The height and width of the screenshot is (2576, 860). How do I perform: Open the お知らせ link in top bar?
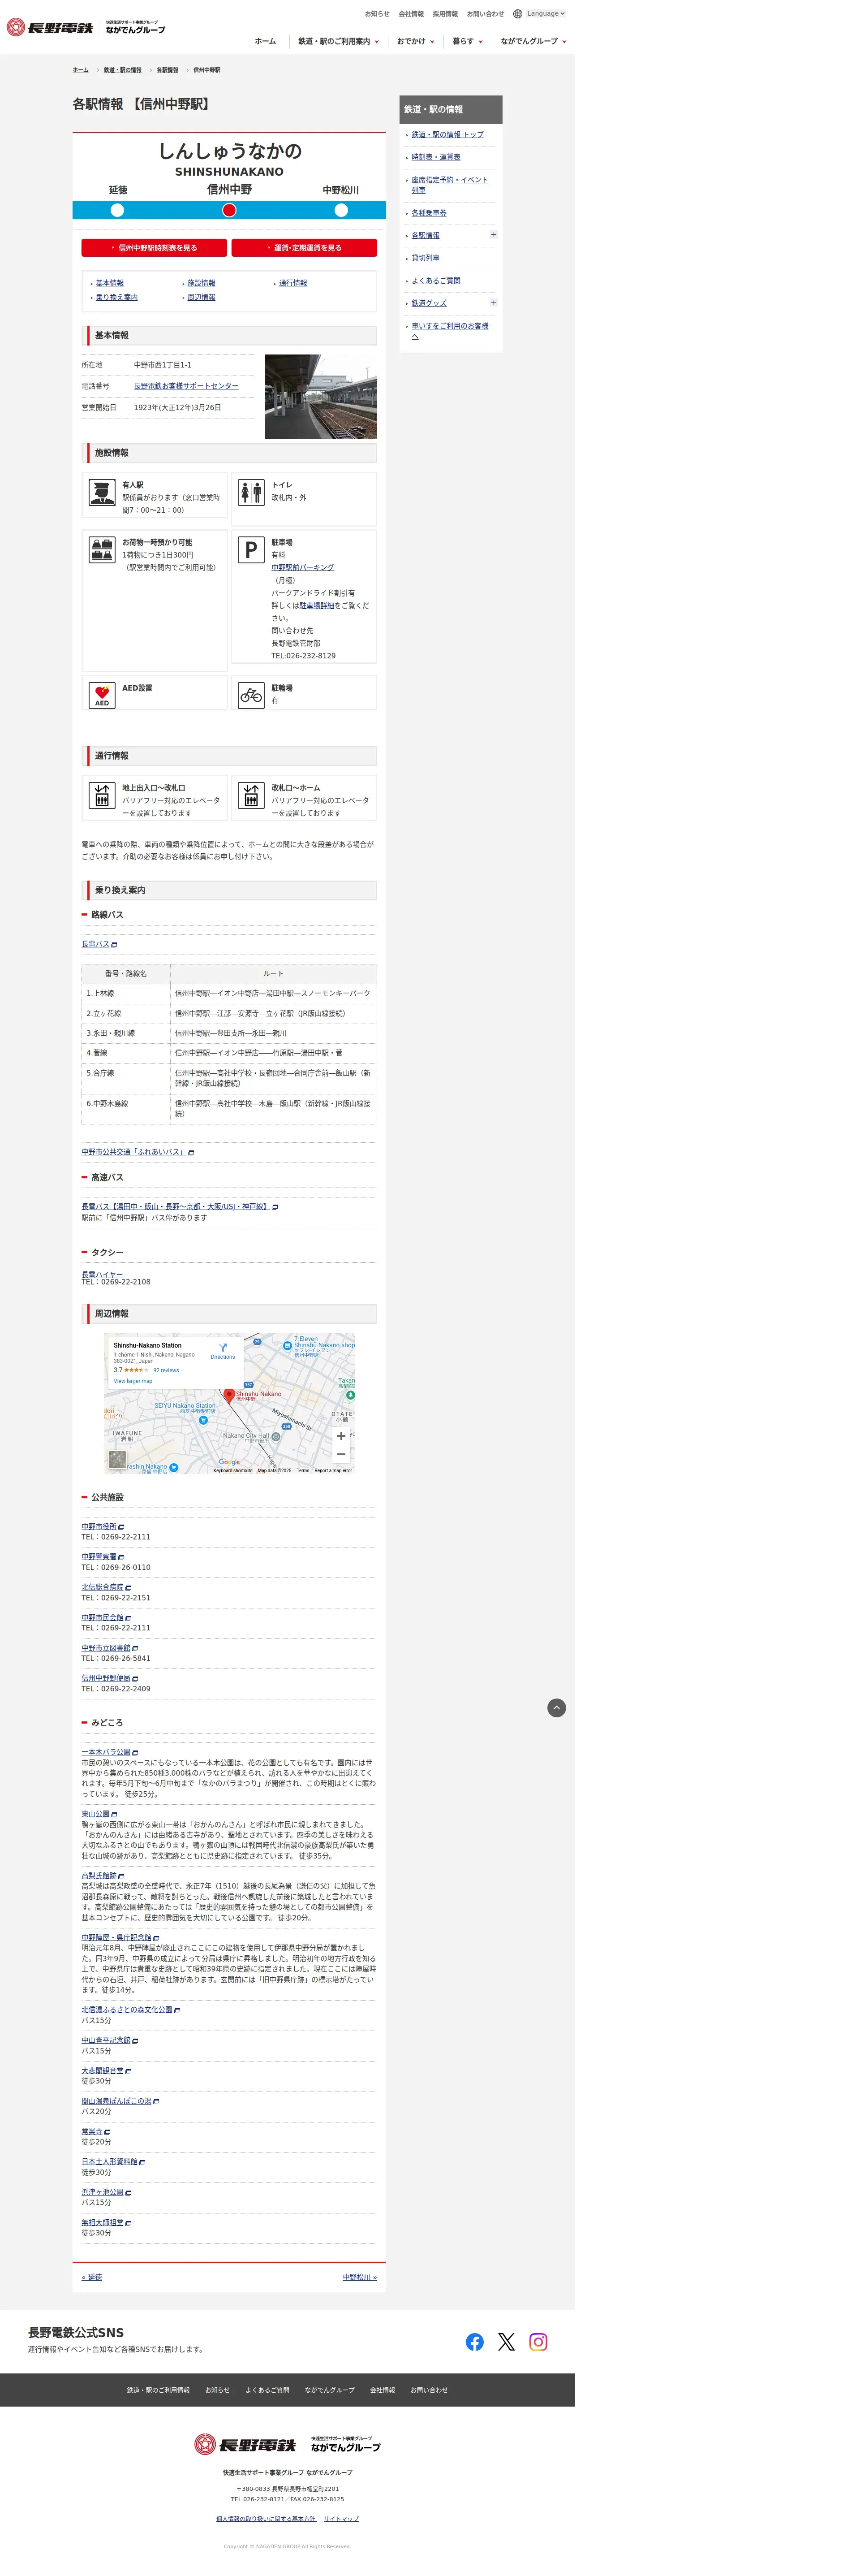click(x=377, y=14)
